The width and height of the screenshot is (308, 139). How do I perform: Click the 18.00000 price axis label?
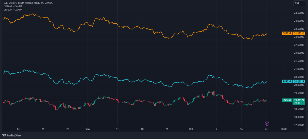click(x=299, y=117)
